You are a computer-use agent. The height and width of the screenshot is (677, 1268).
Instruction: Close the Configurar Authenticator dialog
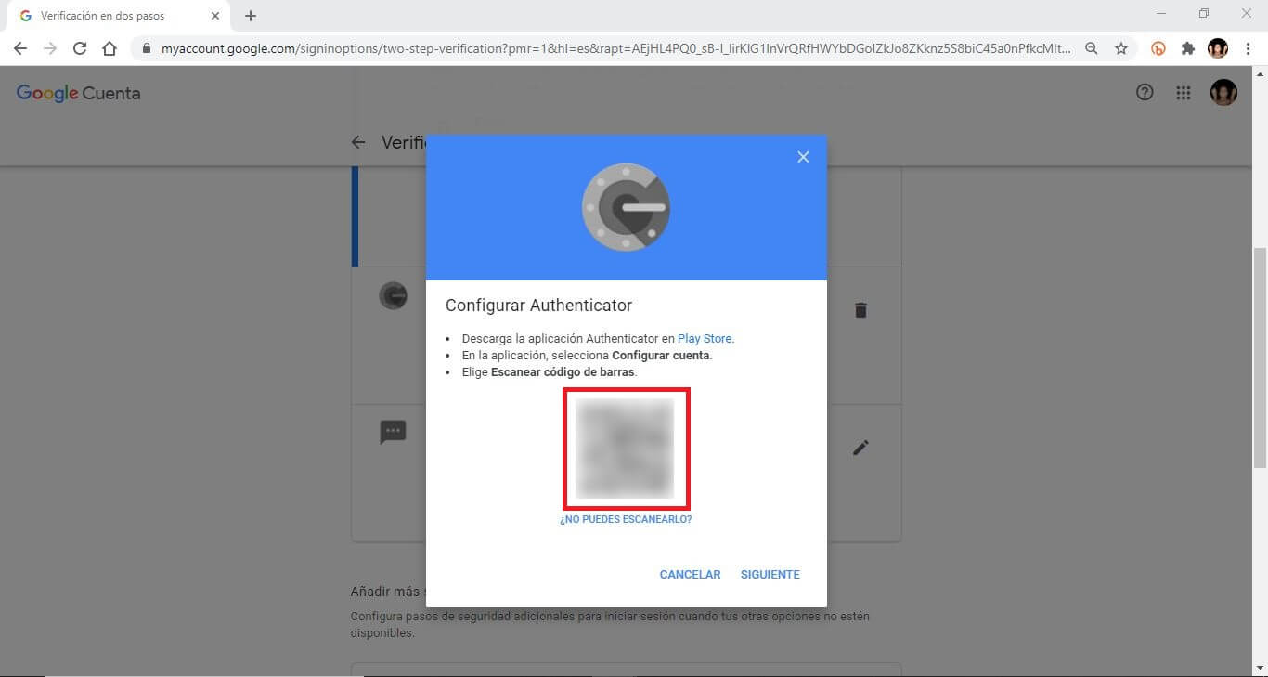click(x=803, y=157)
